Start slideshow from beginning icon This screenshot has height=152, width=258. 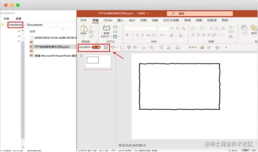129,47
